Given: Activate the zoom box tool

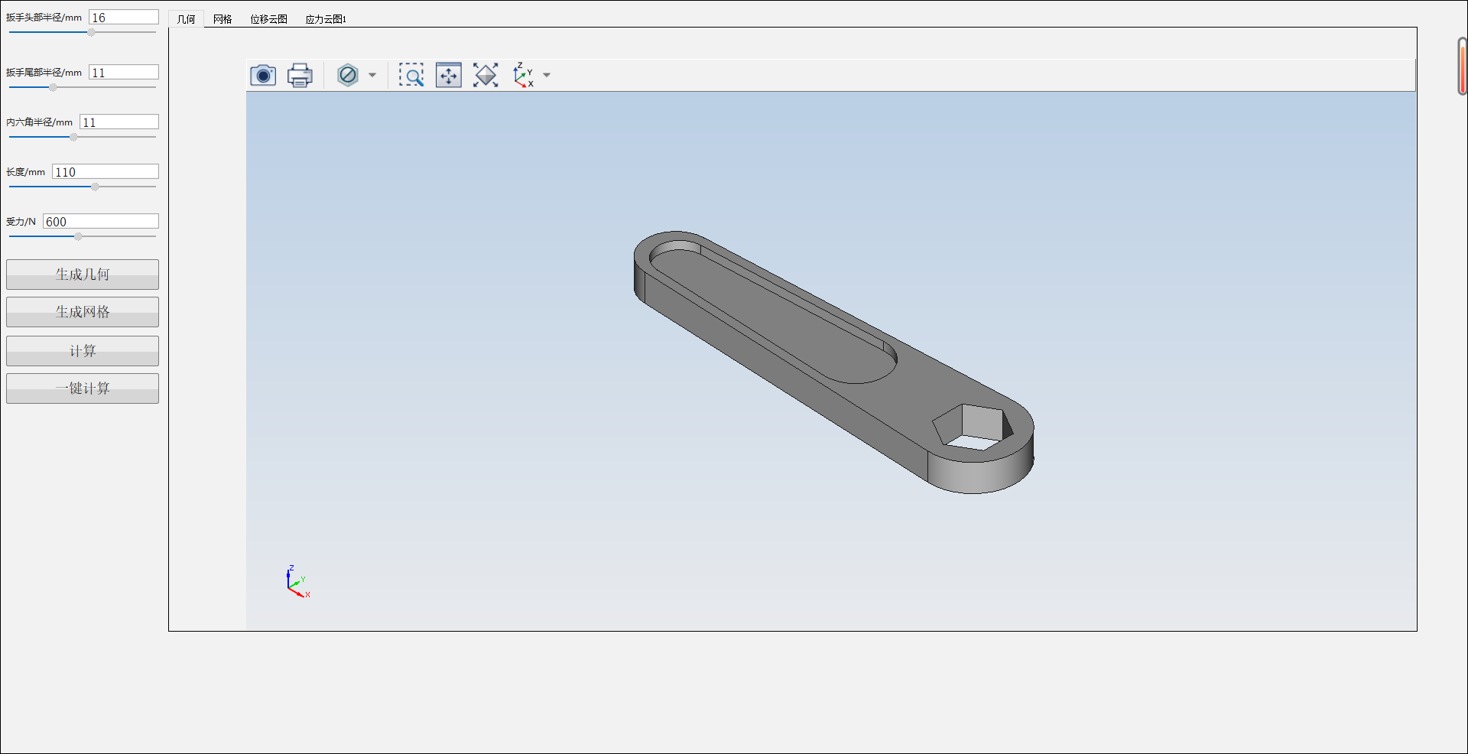Looking at the screenshot, I should (x=411, y=75).
